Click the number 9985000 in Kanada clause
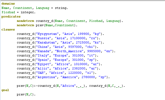The image size is (165, 100). point(94,51)
